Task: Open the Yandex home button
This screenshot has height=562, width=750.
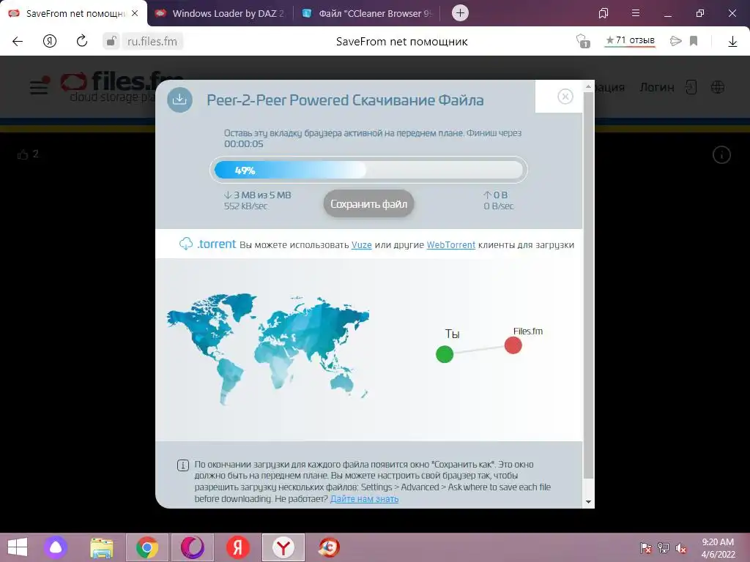Action: pyautogui.click(x=50, y=42)
